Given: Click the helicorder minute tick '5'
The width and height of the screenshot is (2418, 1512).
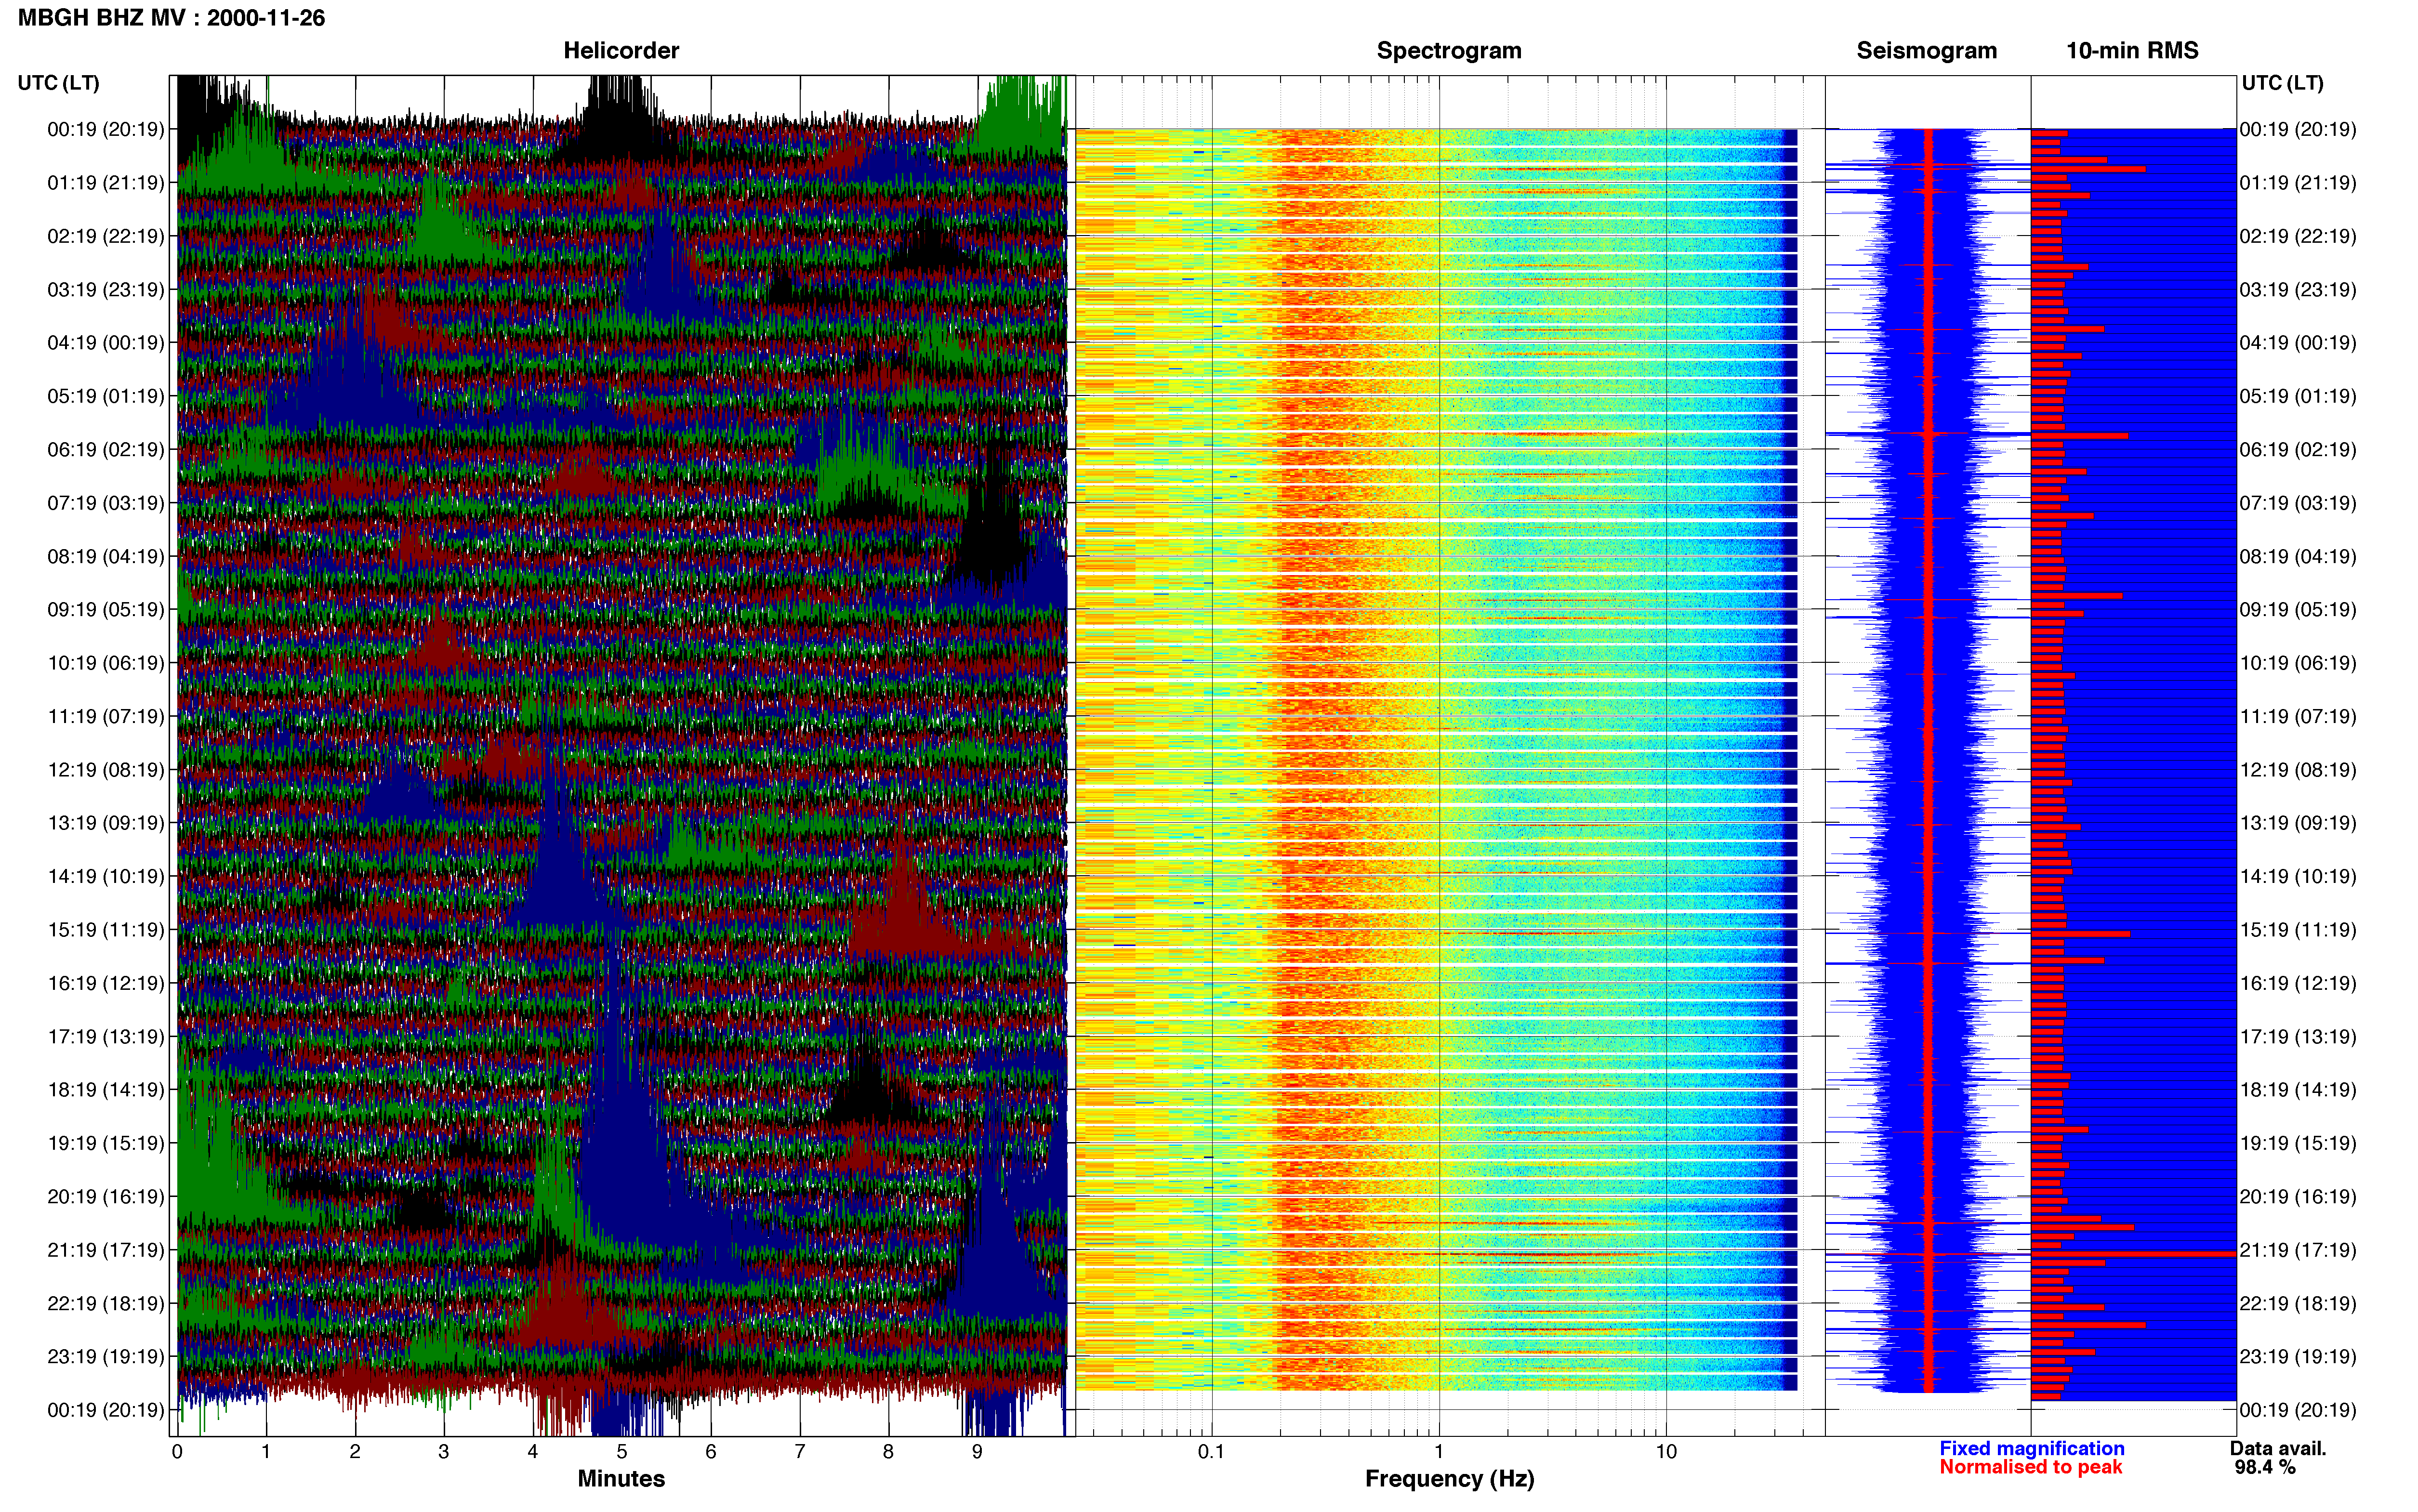Looking at the screenshot, I should click(x=622, y=1452).
